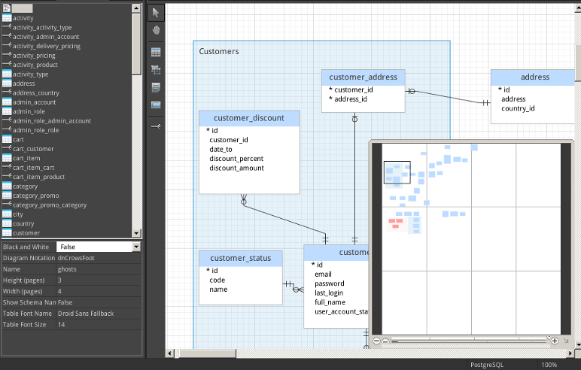
Task: Select cart_item table in the list
Action: pos(26,158)
